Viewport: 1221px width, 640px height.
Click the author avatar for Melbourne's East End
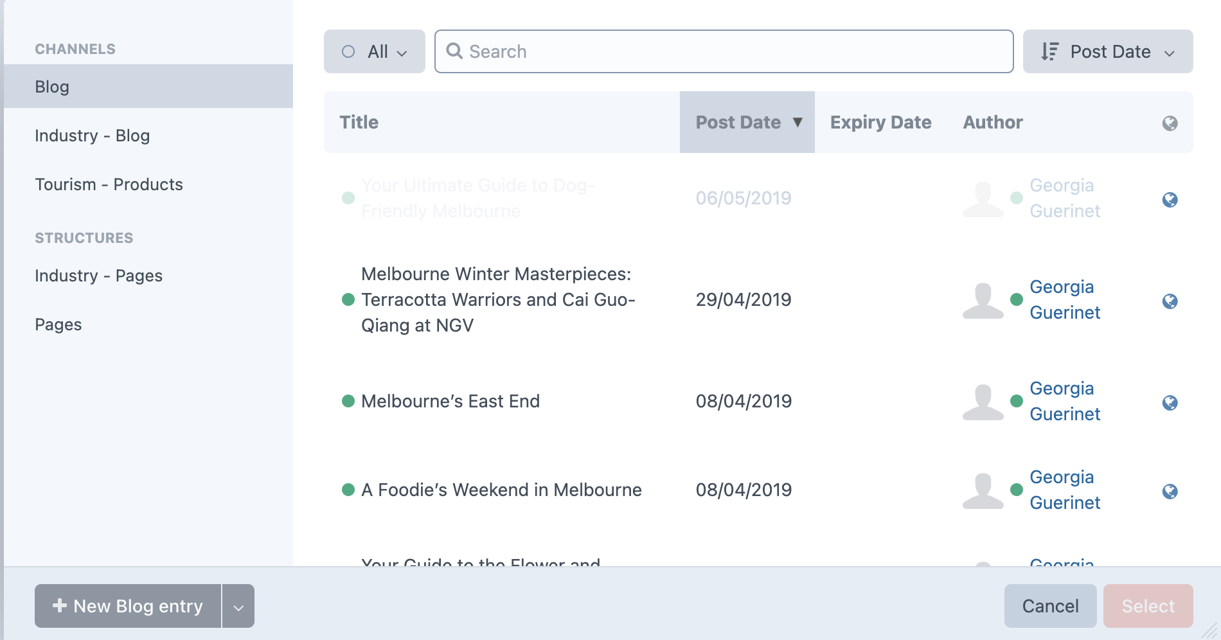click(x=983, y=402)
